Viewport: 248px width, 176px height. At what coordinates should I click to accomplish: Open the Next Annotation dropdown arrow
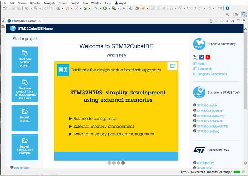176,8
